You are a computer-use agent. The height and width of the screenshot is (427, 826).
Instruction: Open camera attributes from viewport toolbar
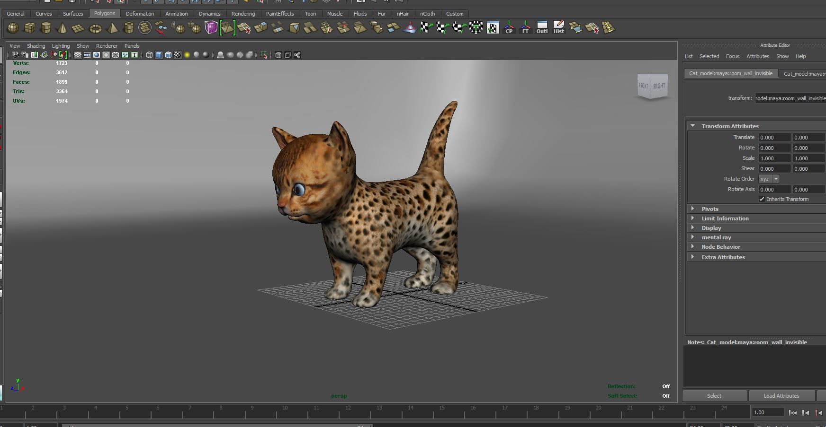[25, 55]
